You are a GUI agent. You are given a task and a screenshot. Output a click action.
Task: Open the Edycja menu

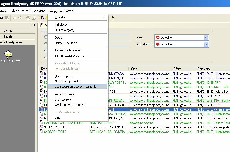coord(15,11)
